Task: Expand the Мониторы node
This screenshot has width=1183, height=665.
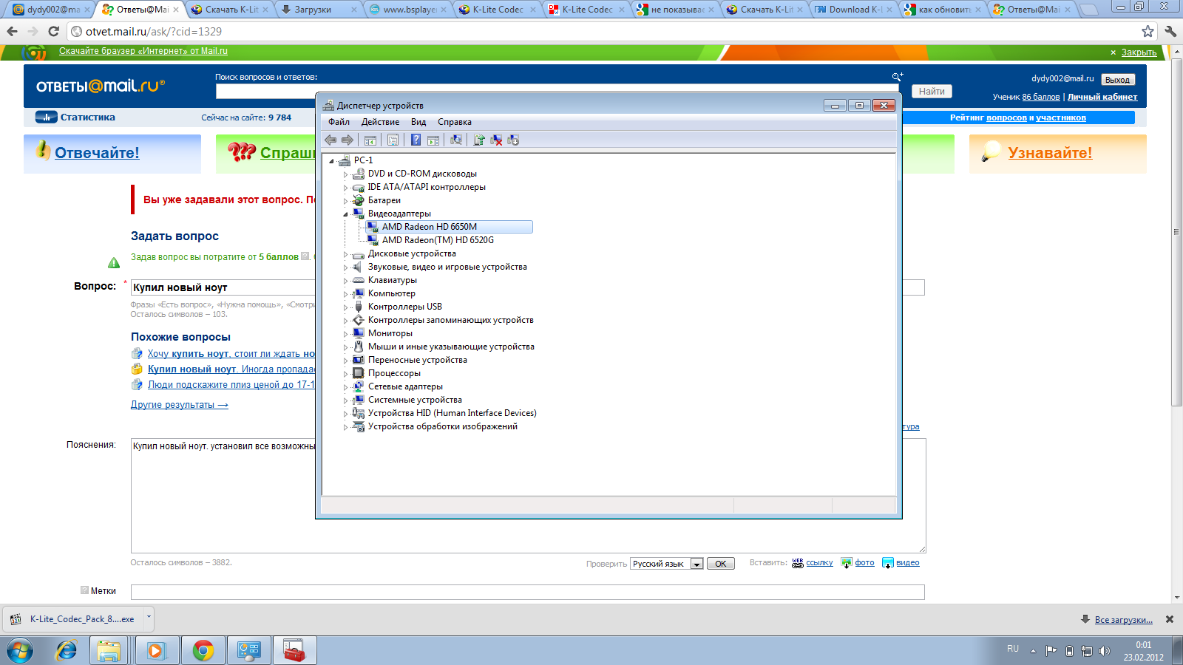Action: [345, 334]
